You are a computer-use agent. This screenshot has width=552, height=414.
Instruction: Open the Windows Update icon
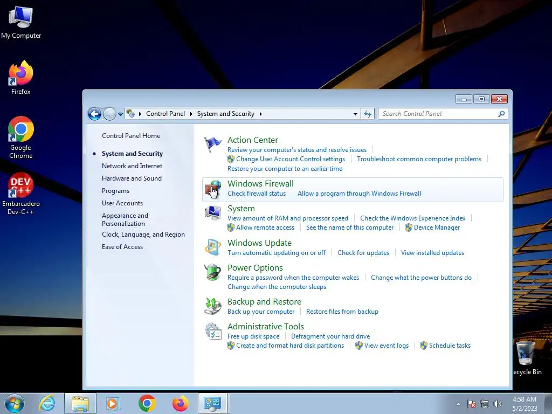[213, 247]
